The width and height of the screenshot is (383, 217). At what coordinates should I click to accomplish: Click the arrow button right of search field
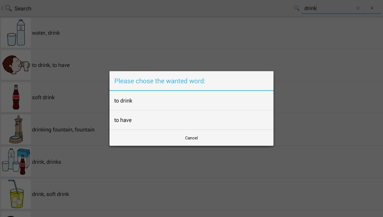click(372, 8)
